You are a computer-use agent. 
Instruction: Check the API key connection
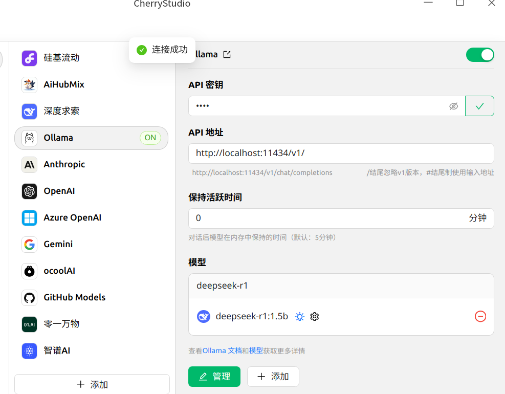point(479,106)
